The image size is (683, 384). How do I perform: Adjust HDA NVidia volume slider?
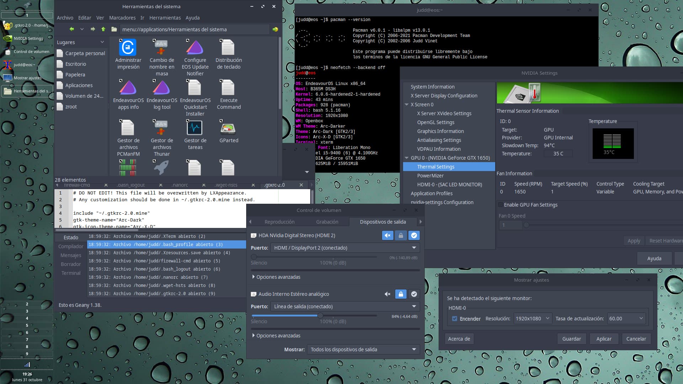314,257
